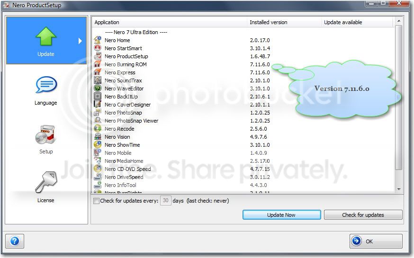The height and width of the screenshot is (258, 414).
Task: Enable Check for updates every checkbox
Action: point(96,201)
